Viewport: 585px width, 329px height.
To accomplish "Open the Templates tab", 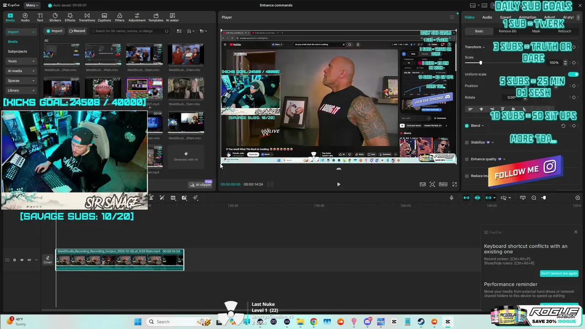I will tap(156, 17).
